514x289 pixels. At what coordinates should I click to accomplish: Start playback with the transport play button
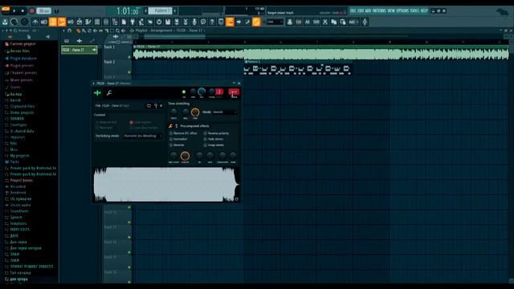pos(14,10)
